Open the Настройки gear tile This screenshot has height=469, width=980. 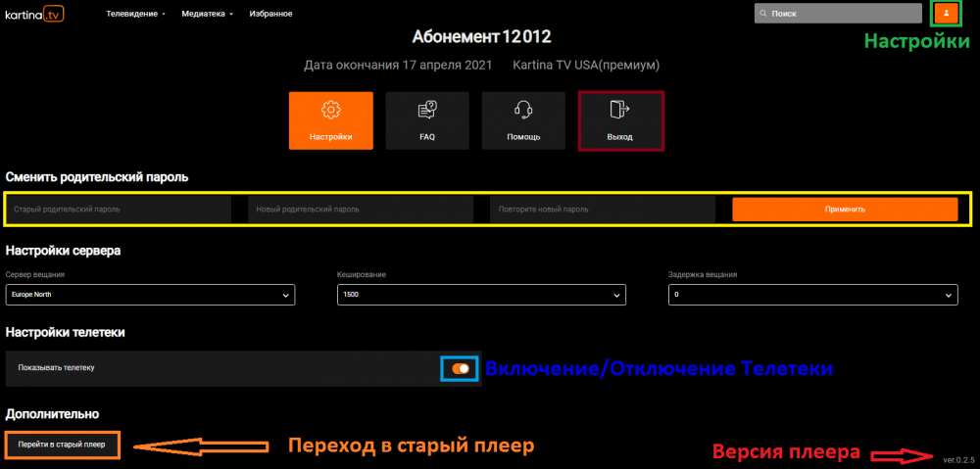330,120
